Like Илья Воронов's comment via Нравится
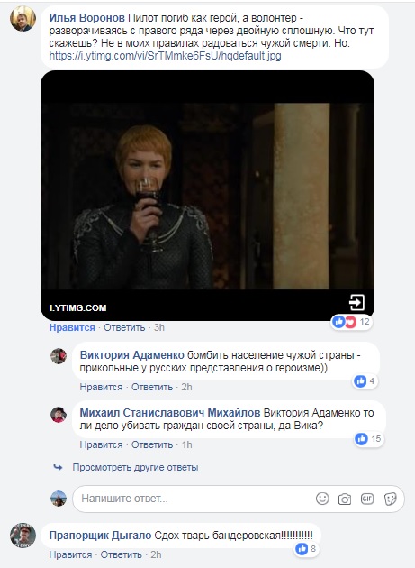The height and width of the screenshot is (568, 415). click(x=72, y=327)
